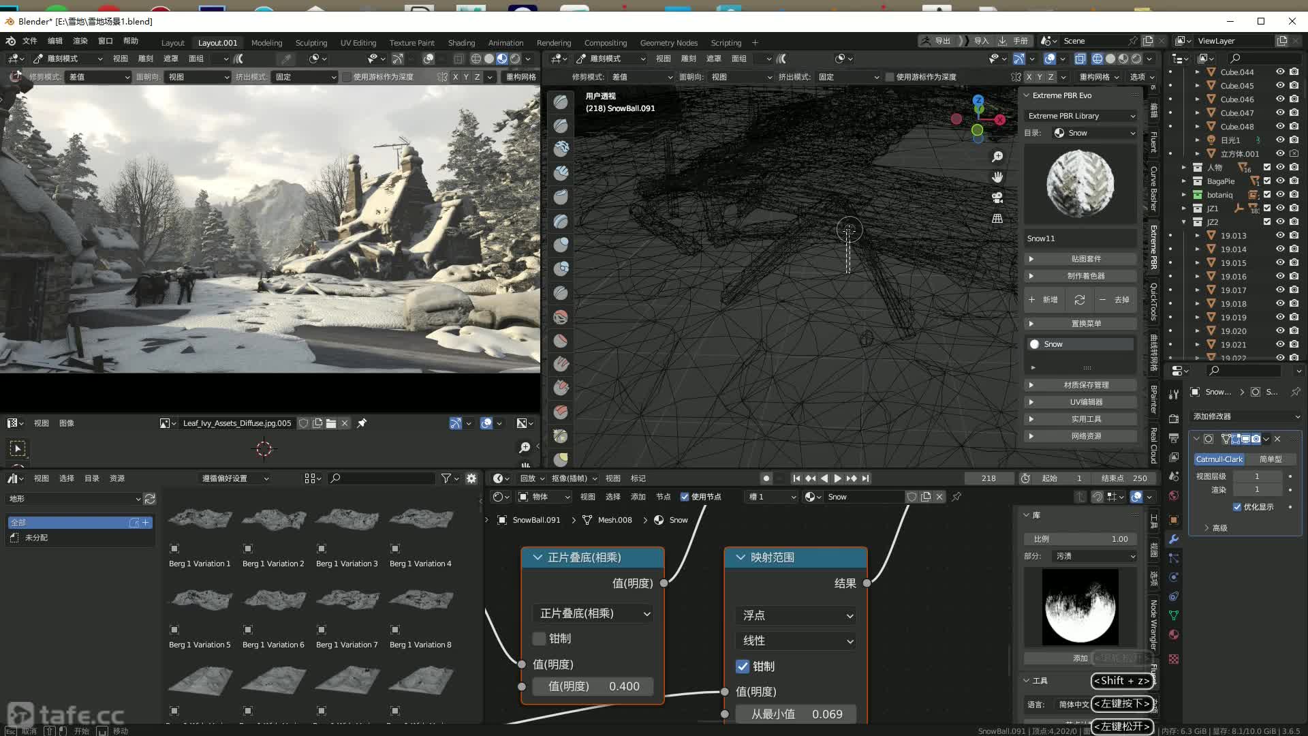The width and height of the screenshot is (1308, 736).
Task: Open the 渲染 menu
Action: coord(80,41)
